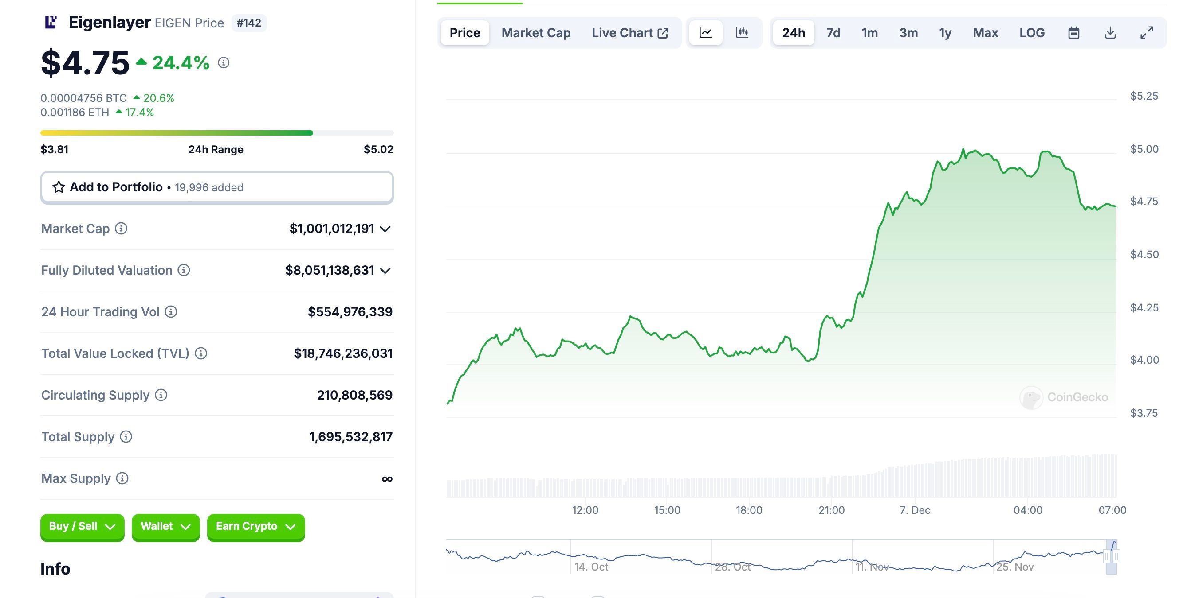The height and width of the screenshot is (598, 1187).
Task: Select the 1y time range
Action: [x=945, y=33]
